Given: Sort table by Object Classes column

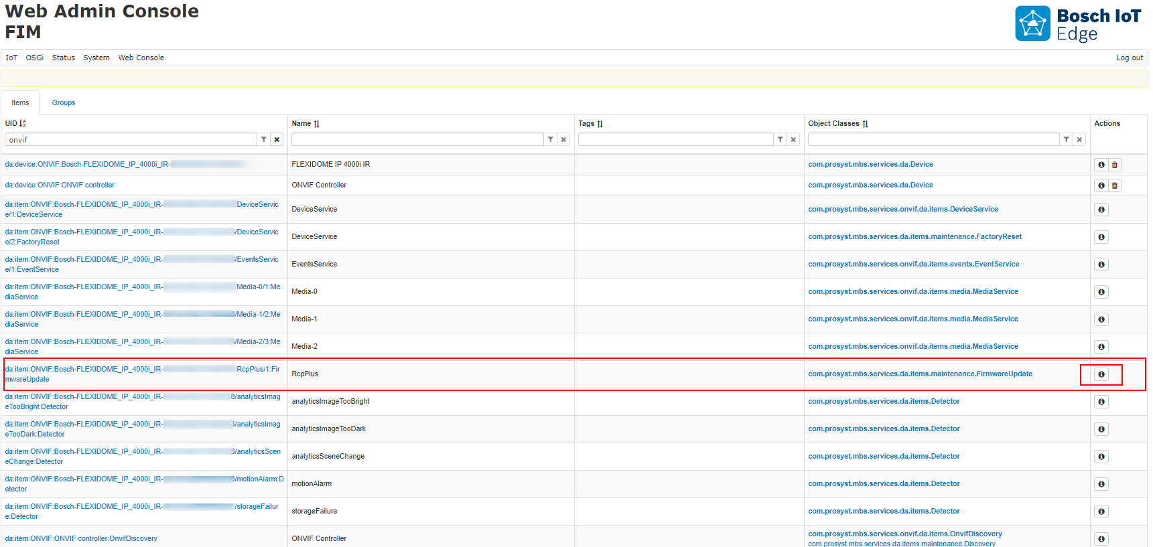Looking at the screenshot, I should point(865,124).
